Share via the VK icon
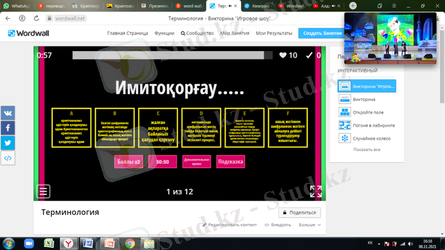The width and height of the screenshot is (445, 250). (8, 113)
